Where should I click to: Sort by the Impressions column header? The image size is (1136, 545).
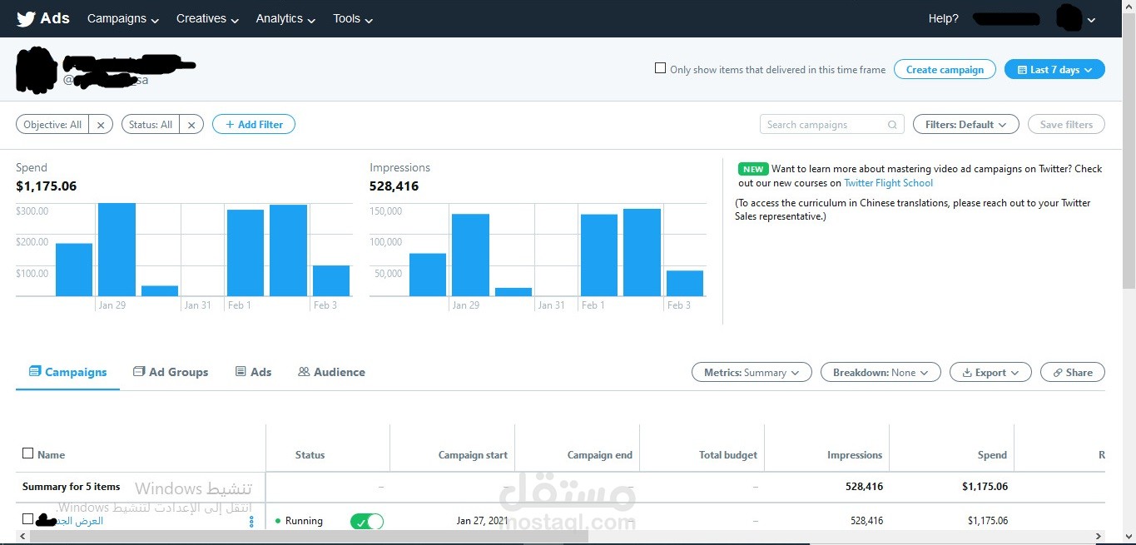click(x=855, y=455)
